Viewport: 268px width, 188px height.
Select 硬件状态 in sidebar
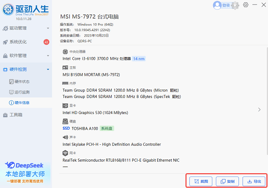(21, 82)
